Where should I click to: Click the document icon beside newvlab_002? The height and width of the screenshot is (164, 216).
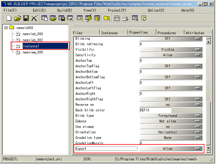18,40
